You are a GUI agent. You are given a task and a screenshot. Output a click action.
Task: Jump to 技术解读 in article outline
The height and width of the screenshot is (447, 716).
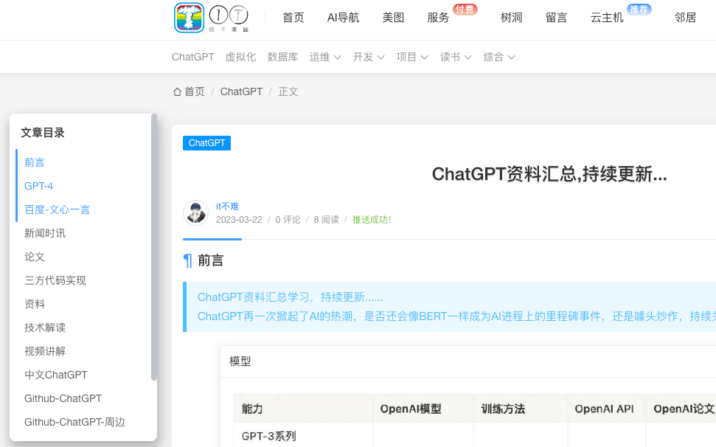(45, 328)
